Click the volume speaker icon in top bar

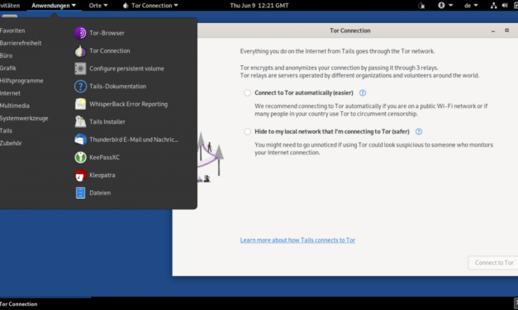(505, 6)
